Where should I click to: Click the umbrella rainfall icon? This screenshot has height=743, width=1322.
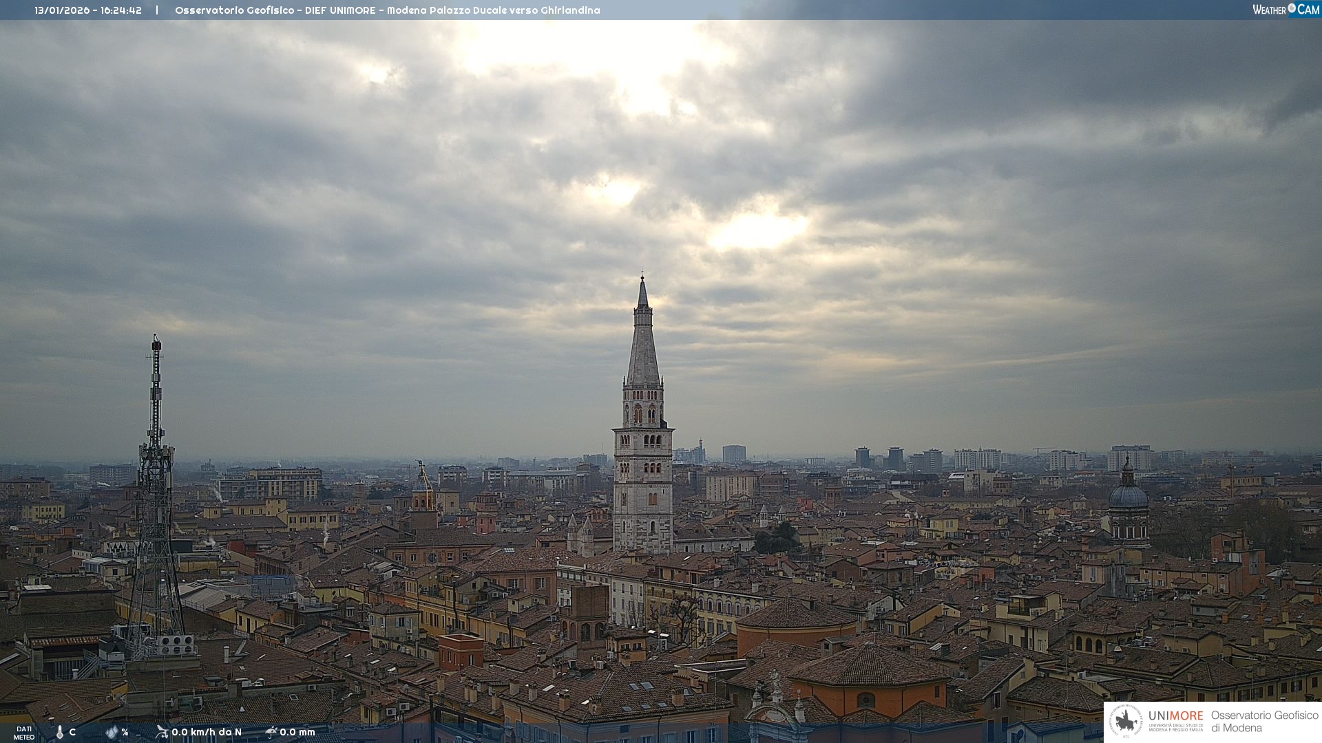(x=271, y=732)
